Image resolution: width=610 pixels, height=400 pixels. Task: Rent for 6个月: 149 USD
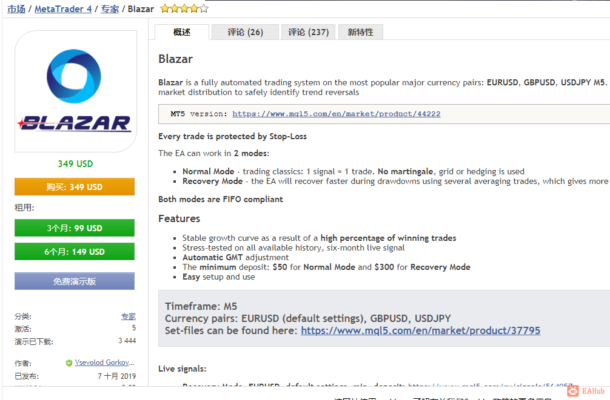[x=75, y=252]
